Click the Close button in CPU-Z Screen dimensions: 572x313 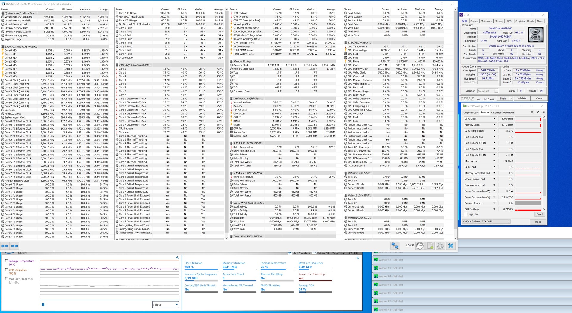coord(539,99)
